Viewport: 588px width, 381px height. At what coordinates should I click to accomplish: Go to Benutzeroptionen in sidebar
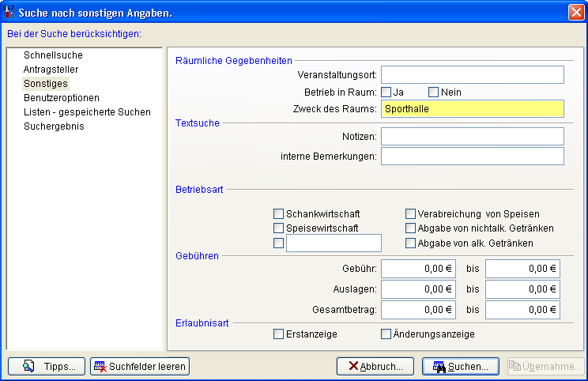(x=62, y=98)
